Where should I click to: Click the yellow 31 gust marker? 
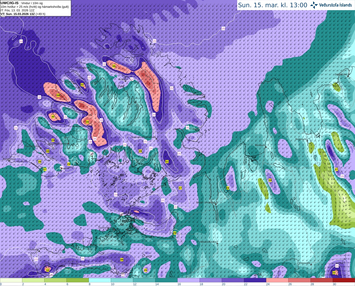point(167,162)
